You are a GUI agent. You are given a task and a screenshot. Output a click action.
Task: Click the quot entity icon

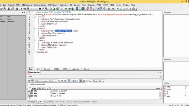pos(165,96)
